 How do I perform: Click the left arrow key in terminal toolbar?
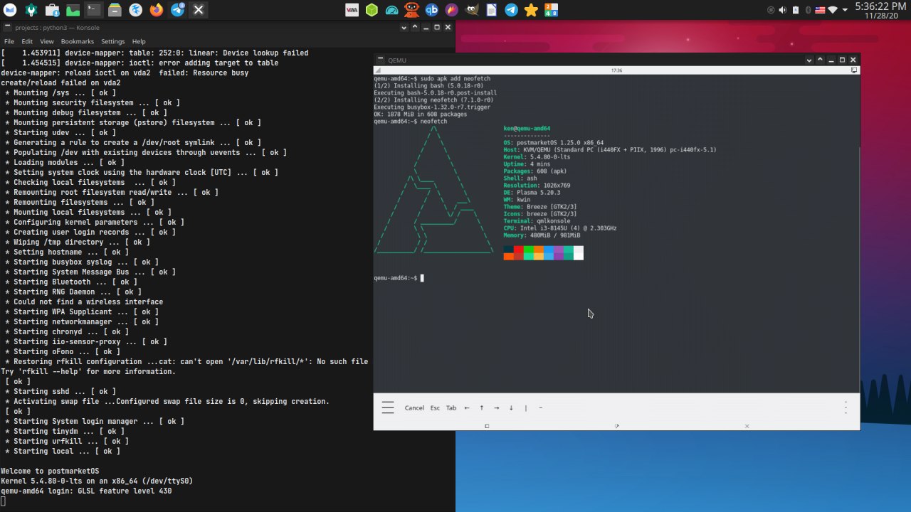pos(467,408)
